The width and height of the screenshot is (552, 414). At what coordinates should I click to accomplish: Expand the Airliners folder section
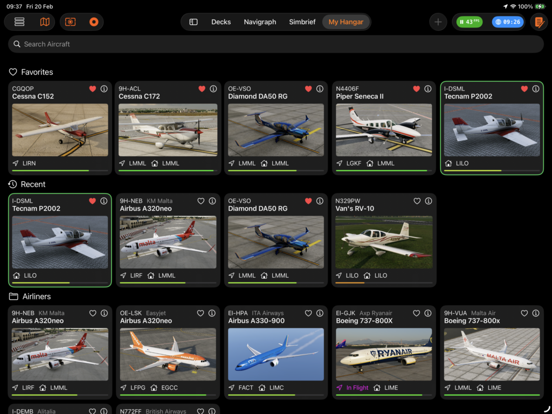point(31,296)
